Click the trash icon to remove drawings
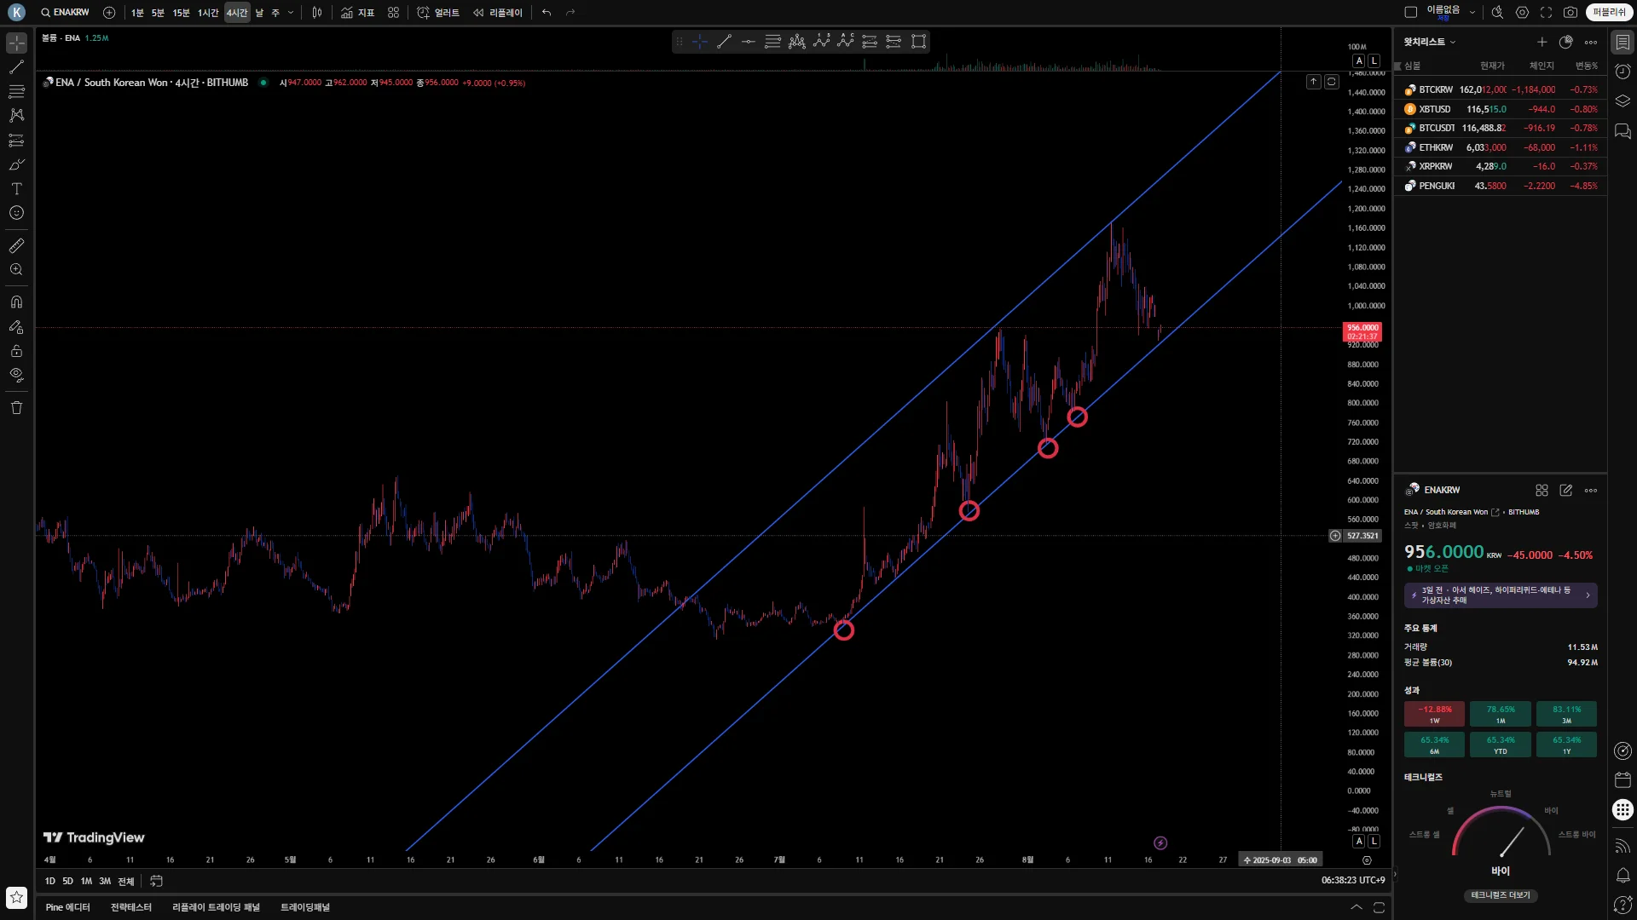1637x920 pixels. [x=16, y=408]
